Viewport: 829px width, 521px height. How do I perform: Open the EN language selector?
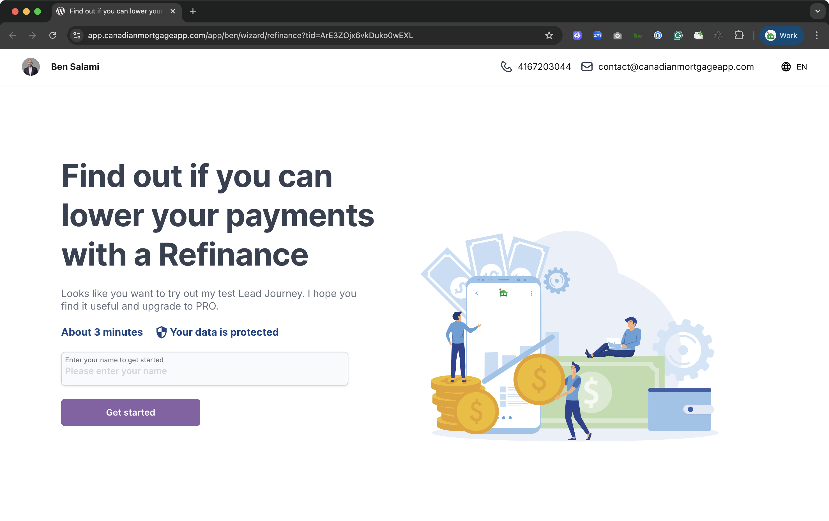pyautogui.click(x=794, y=67)
